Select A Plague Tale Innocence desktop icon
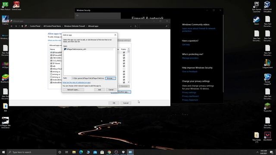 [x=5, y=123]
